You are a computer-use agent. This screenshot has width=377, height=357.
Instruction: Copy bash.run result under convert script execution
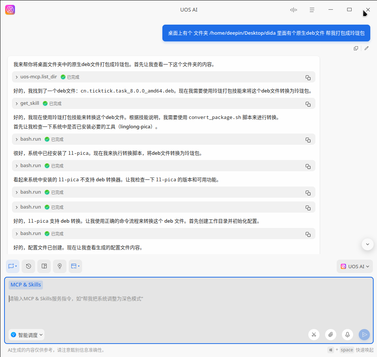pyautogui.click(x=308, y=166)
